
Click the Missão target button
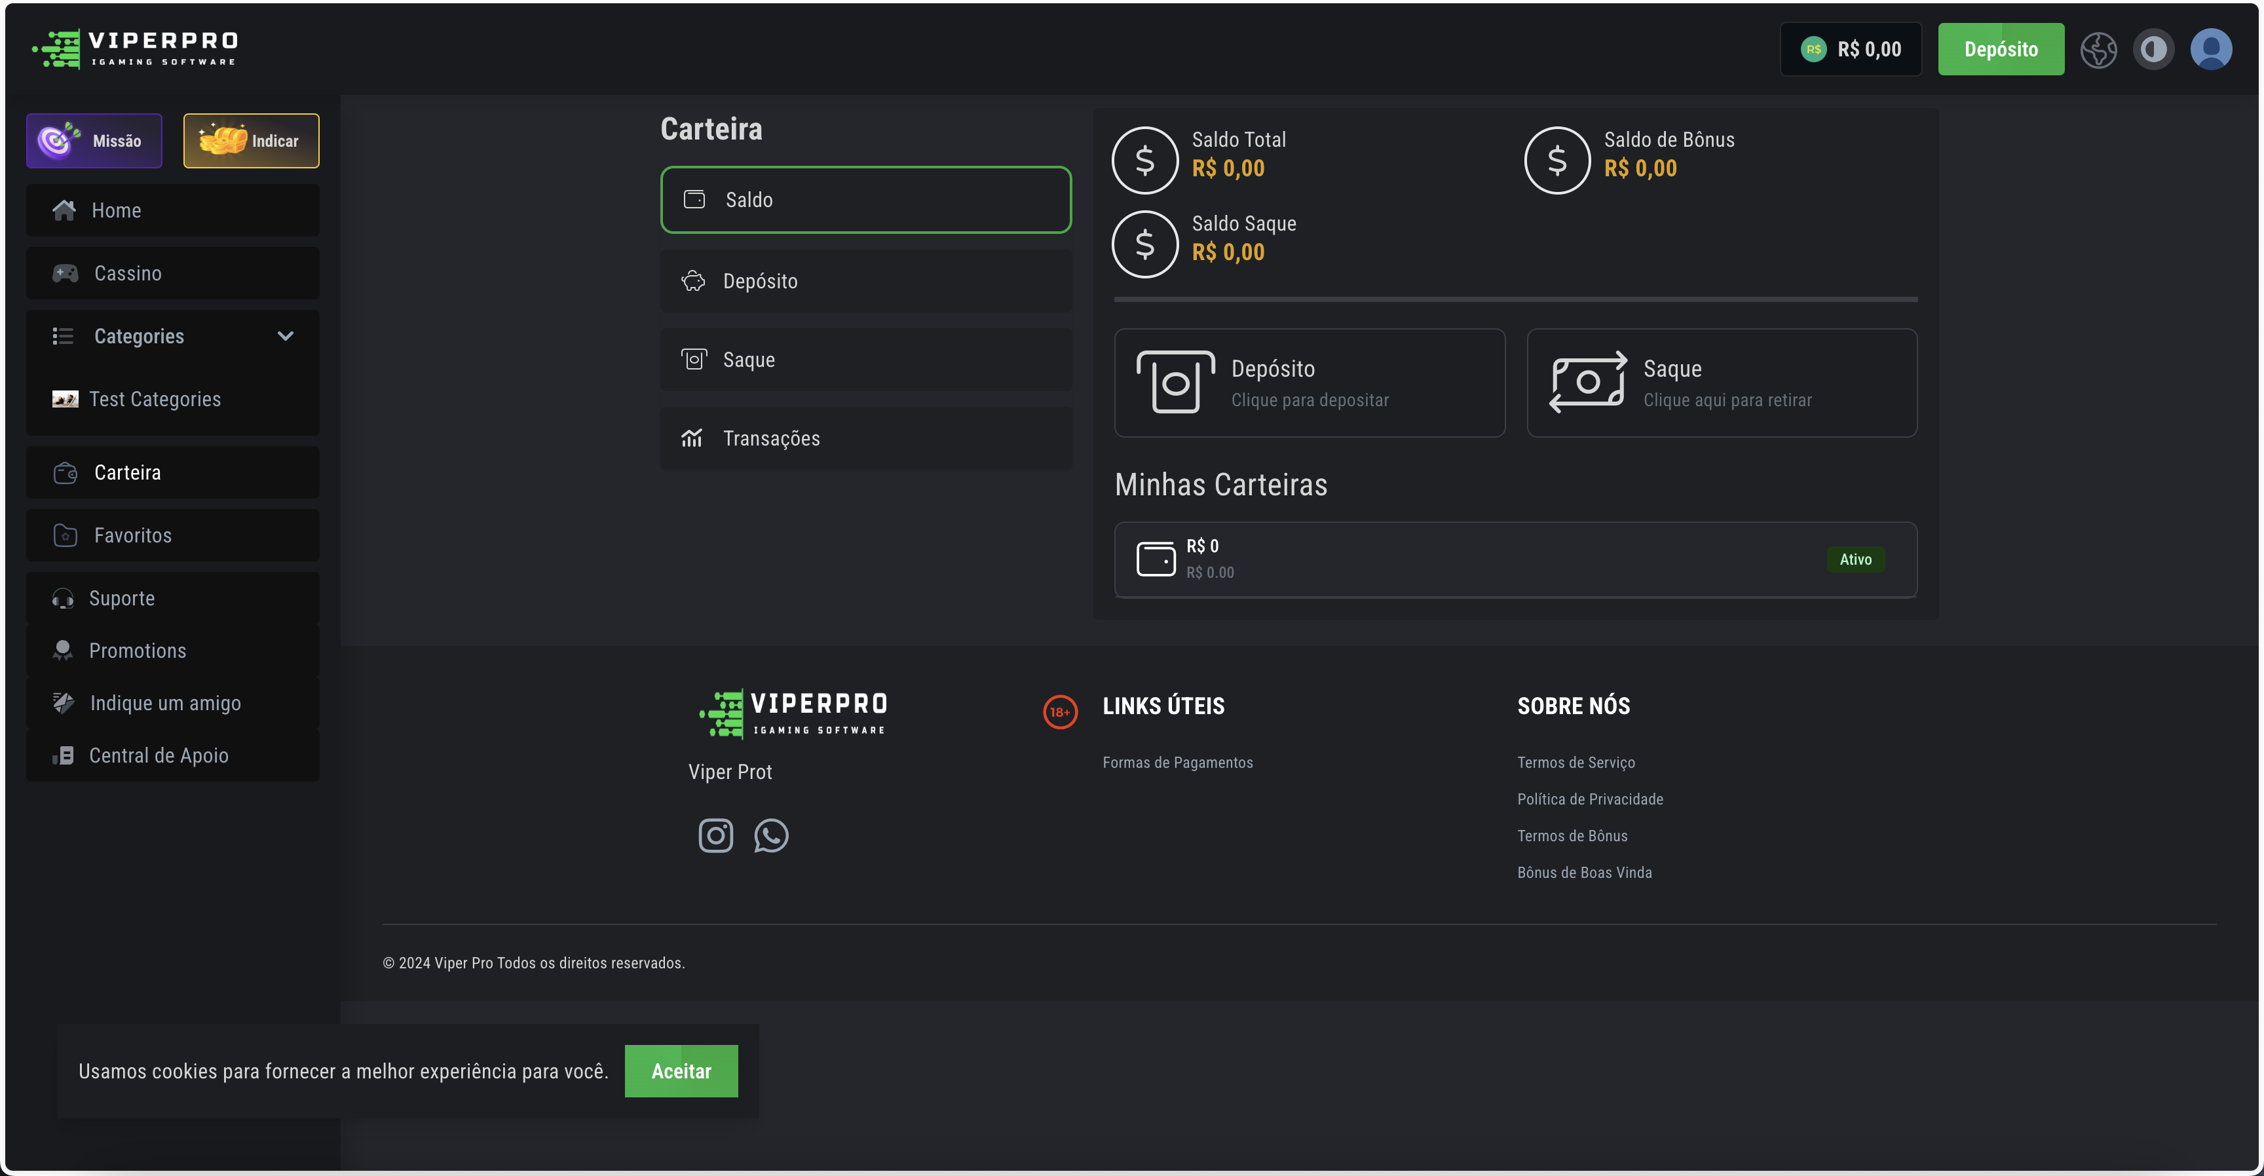tap(94, 141)
